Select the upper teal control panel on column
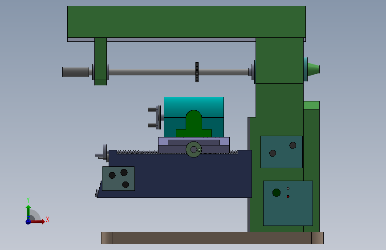The height and width of the screenshot is (250, 386). (x=281, y=152)
